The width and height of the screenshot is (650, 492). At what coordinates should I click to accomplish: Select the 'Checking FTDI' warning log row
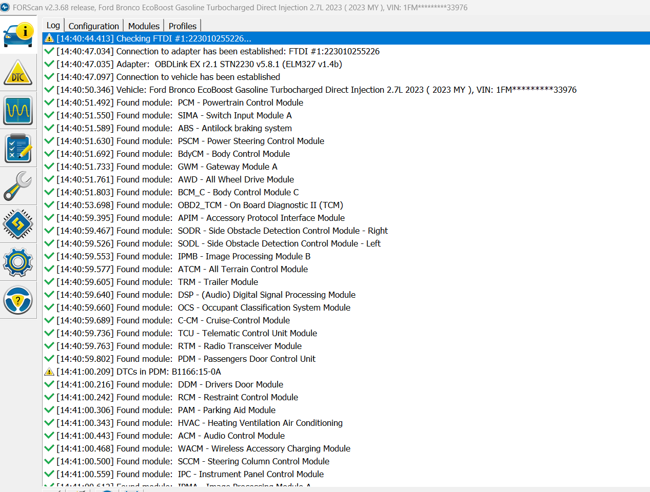(x=346, y=38)
